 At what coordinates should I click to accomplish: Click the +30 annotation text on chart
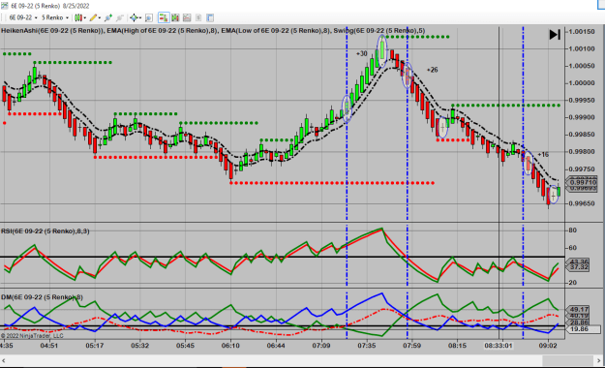click(361, 53)
